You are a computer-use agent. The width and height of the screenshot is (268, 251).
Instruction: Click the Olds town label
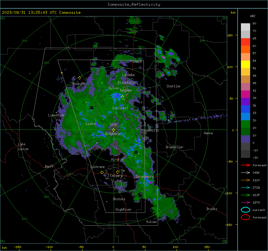[113, 124]
